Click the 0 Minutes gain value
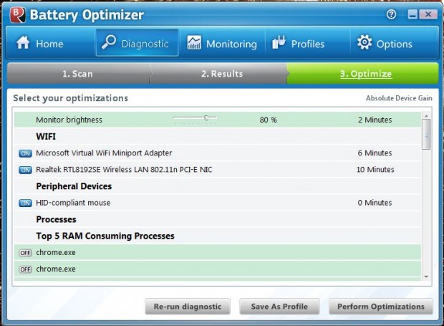The image size is (444, 326). (x=375, y=203)
